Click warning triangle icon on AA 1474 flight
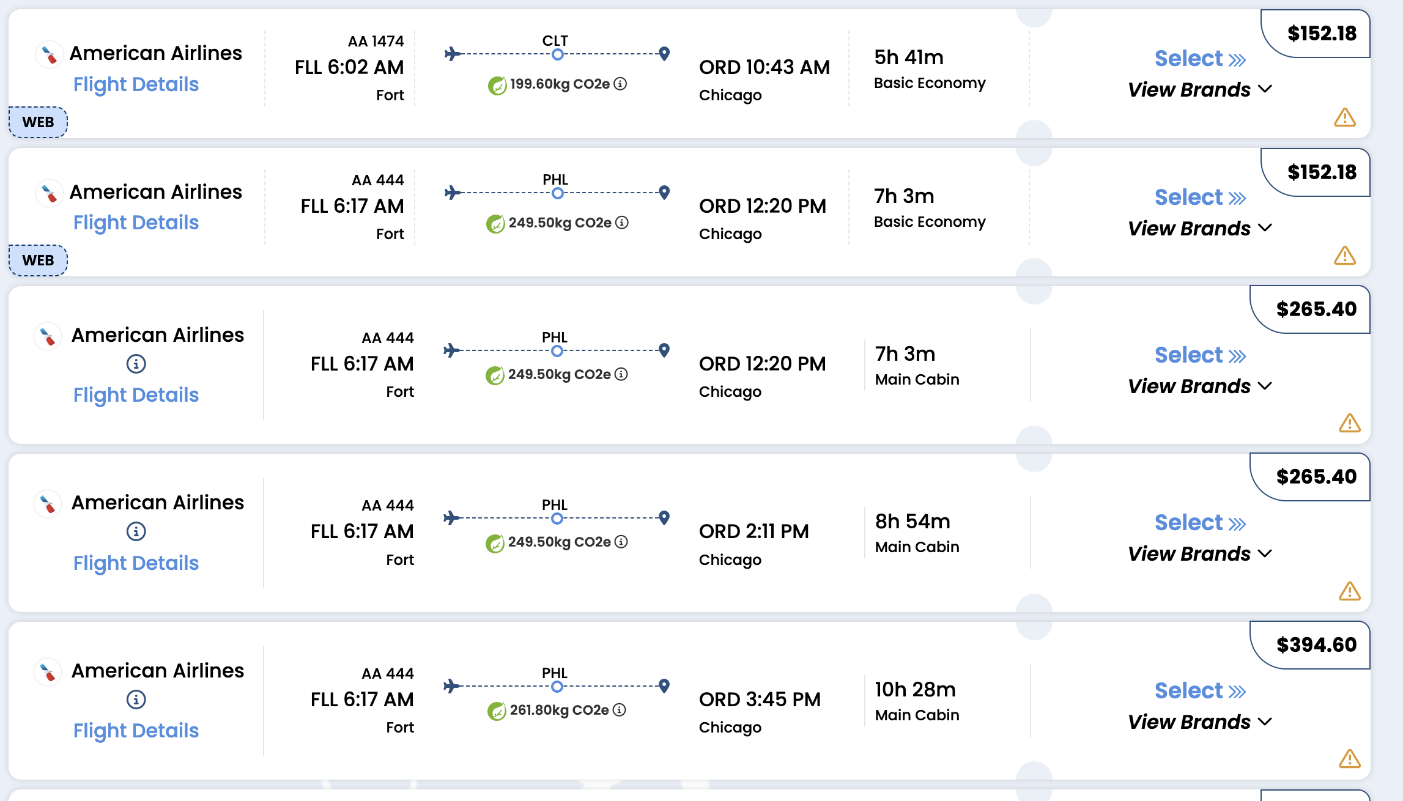This screenshot has height=801, width=1403. point(1344,117)
